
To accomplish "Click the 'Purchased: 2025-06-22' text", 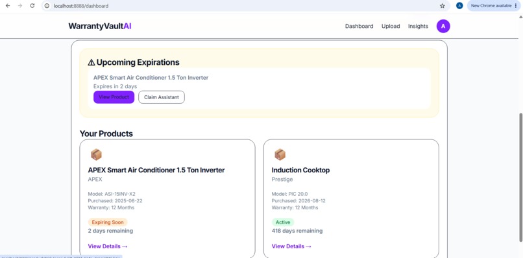I will (115, 201).
